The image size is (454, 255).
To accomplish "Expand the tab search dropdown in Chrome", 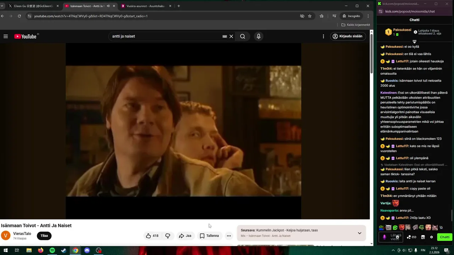I will click(2, 6).
